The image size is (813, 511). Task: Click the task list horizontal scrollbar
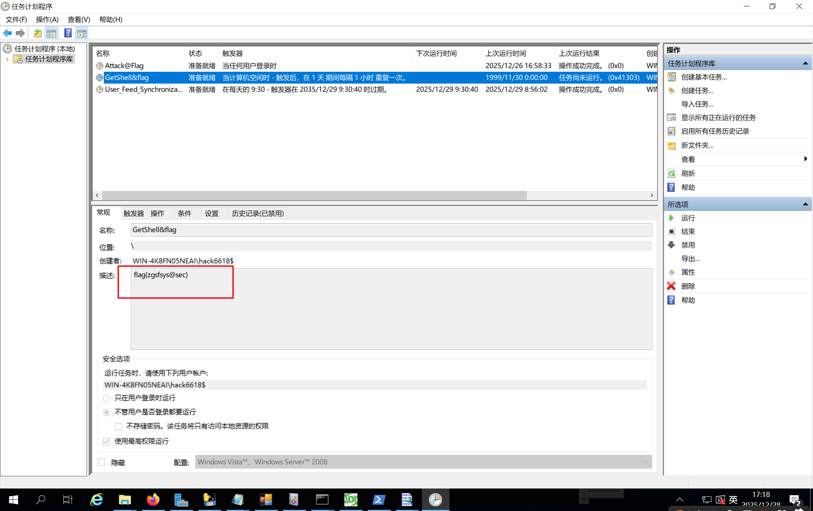(314, 195)
